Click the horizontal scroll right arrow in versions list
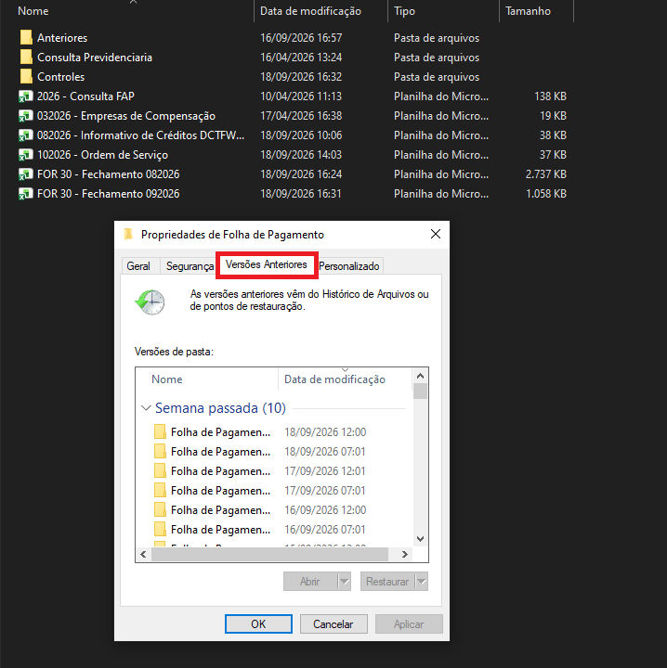667x668 pixels. pyautogui.click(x=405, y=554)
